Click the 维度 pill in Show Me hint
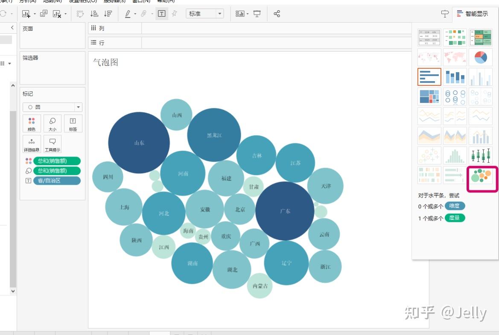Image resolution: width=499 pixels, height=335 pixels. (x=455, y=206)
